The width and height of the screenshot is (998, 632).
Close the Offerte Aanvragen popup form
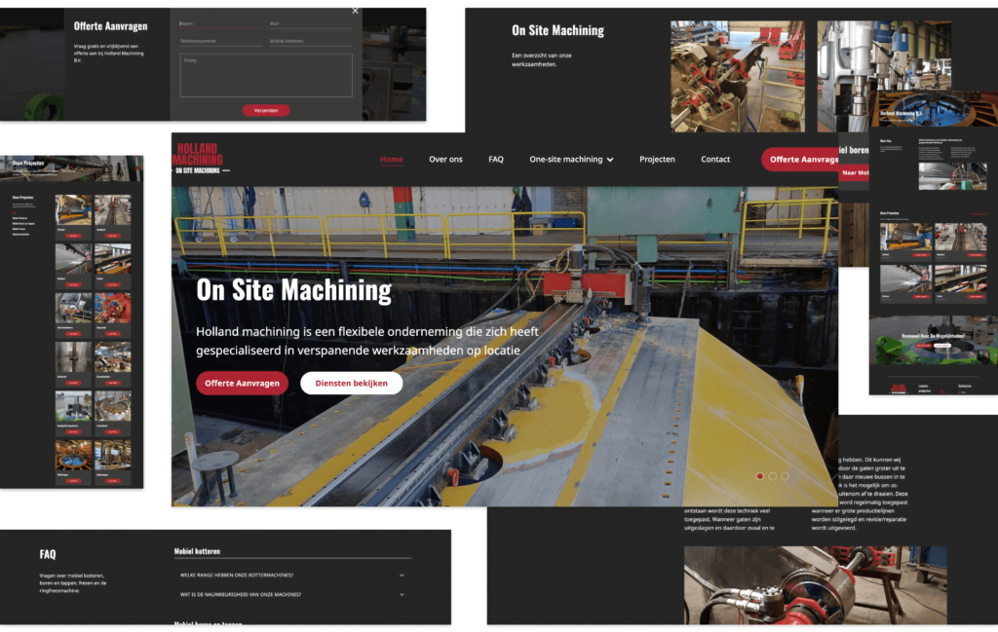(x=355, y=10)
